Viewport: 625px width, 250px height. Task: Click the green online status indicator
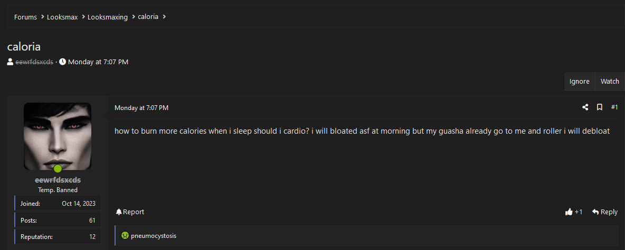coord(58,168)
